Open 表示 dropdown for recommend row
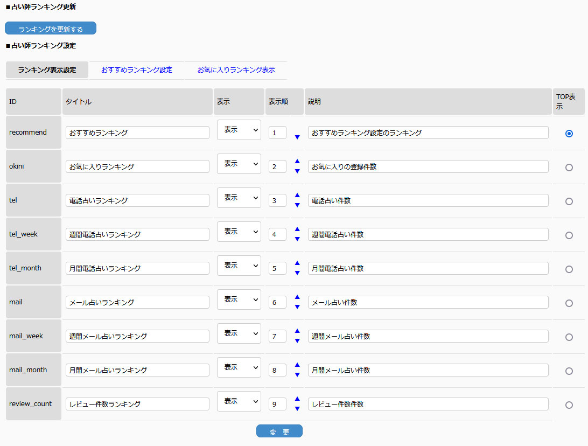The width and height of the screenshot is (588, 446). coord(239,130)
